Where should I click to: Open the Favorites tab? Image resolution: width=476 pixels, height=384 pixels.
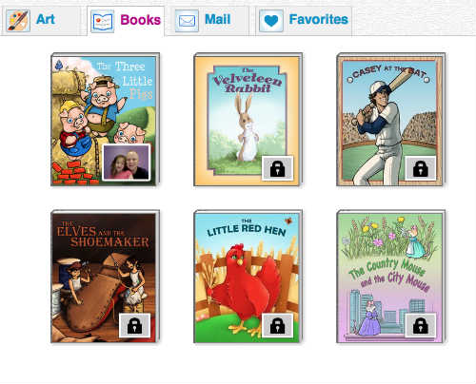(x=304, y=20)
